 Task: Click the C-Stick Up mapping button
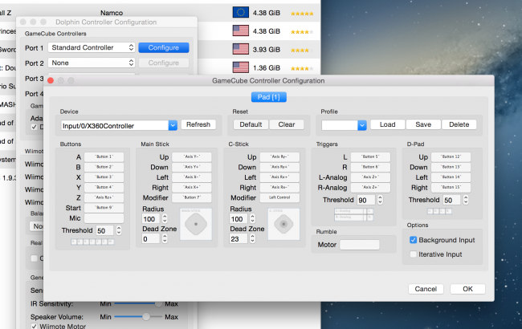pyautogui.click(x=279, y=156)
